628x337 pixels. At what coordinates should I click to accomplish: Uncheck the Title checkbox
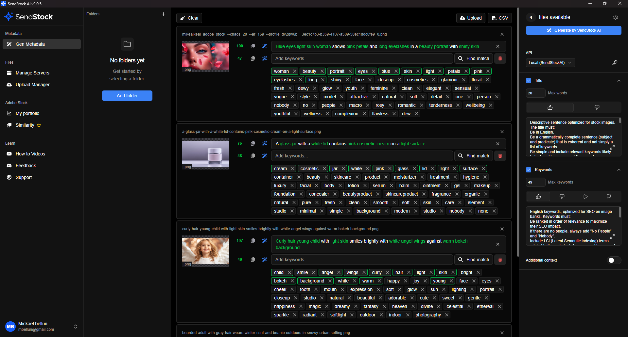(529, 81)
